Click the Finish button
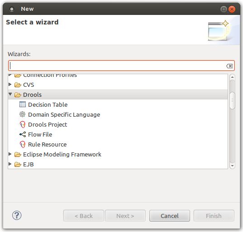This screenshot has width=243, height=232. tap(214, 216)
